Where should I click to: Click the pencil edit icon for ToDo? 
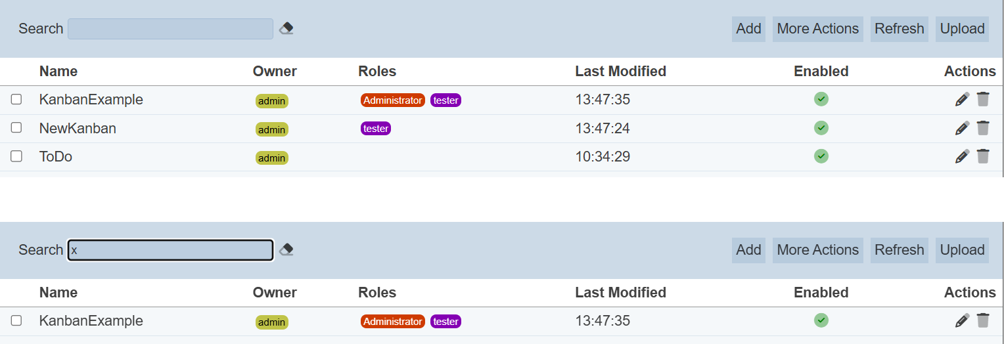tap(962, 156)
